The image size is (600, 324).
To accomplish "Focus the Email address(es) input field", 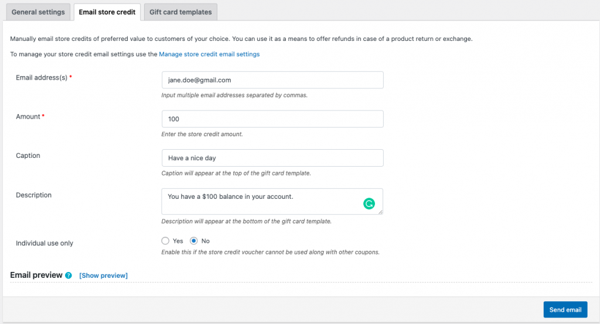I will 272,80.
